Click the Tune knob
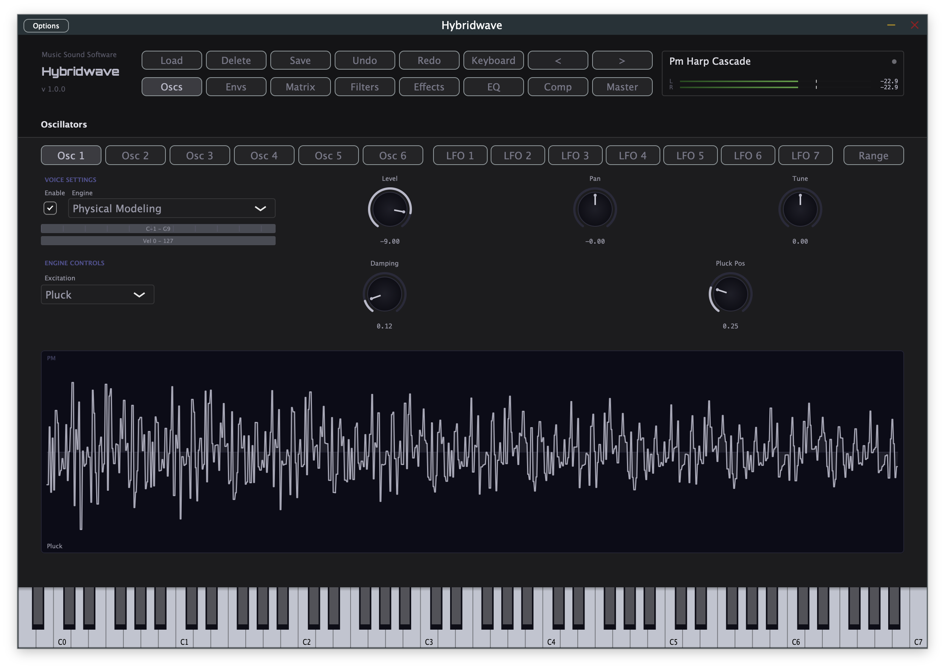The image size is (945, 669). click(x=800, y=209)
